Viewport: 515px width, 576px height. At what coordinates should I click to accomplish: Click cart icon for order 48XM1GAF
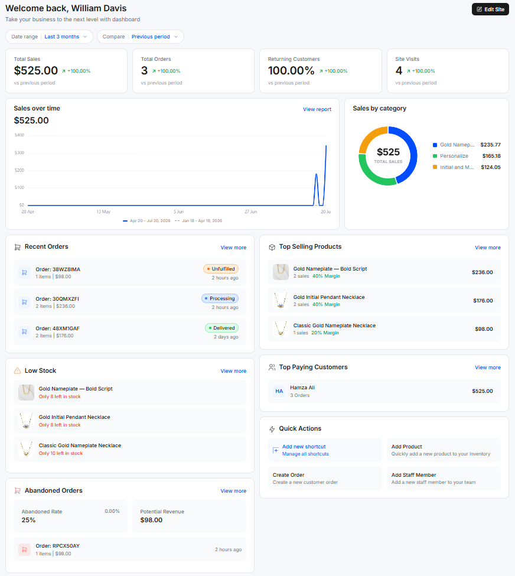click(25, 331)
